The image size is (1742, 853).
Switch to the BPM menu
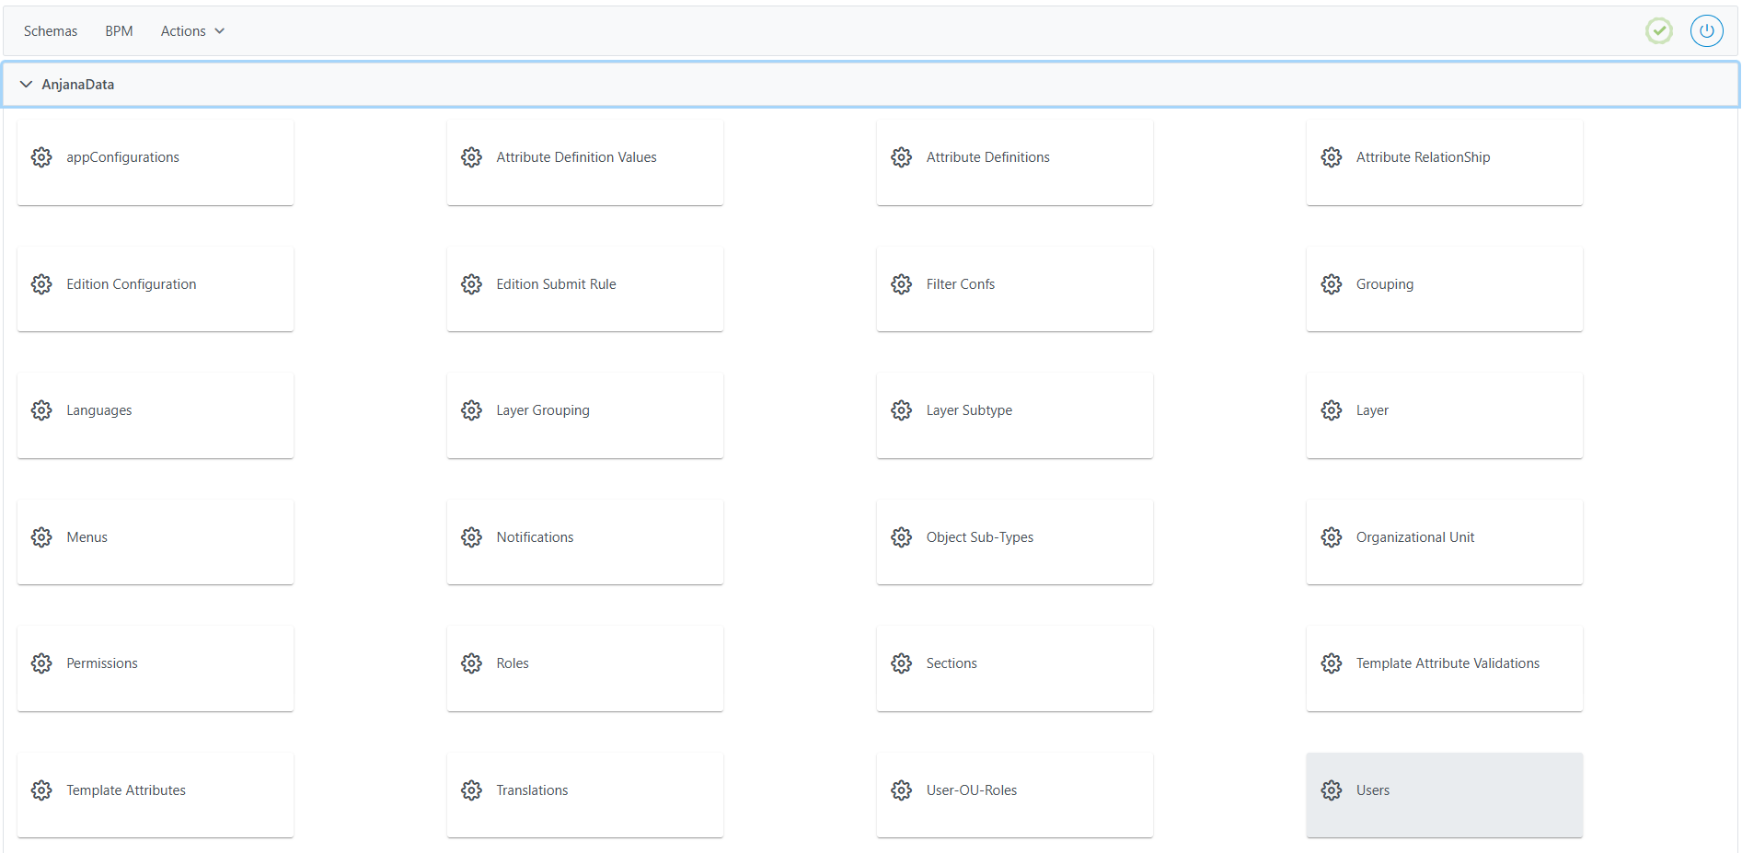click(x=119, y=31)
